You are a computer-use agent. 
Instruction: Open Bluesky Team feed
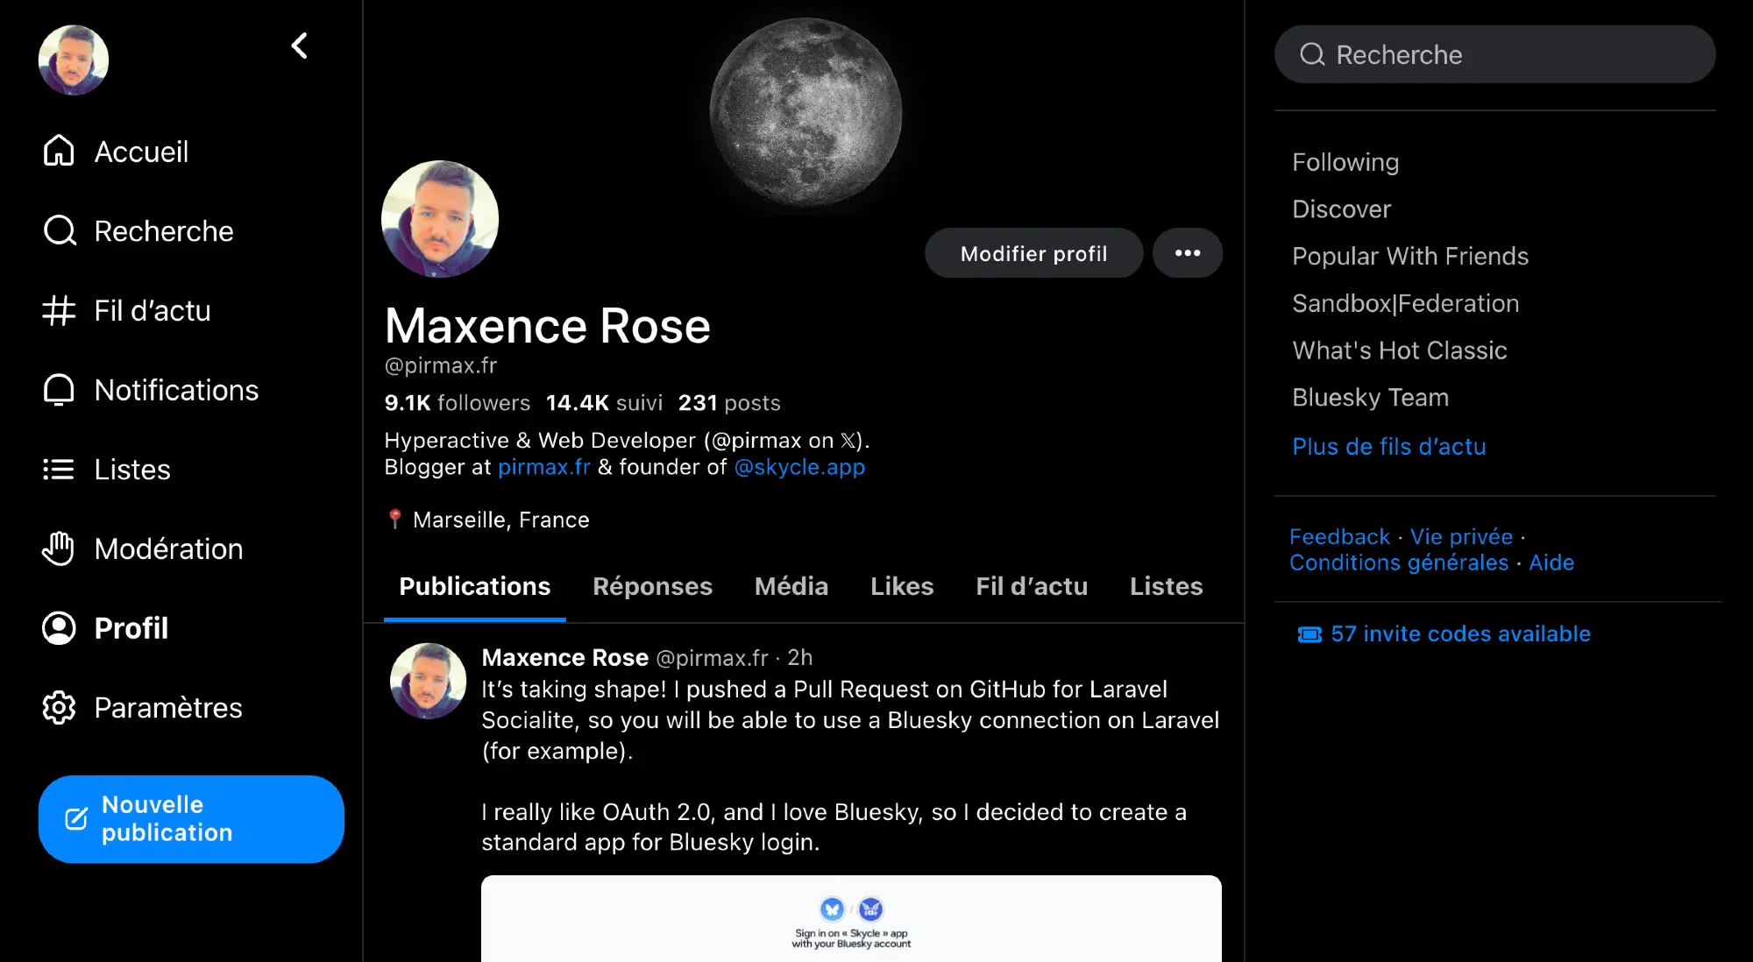coord(1371,398)
